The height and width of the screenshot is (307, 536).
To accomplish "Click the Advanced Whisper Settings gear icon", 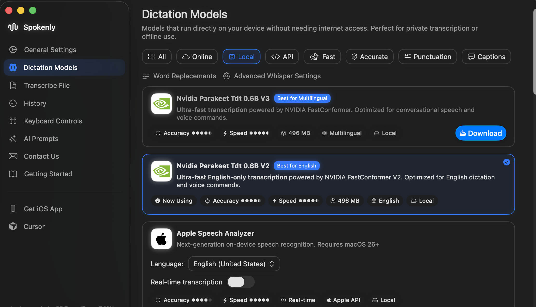I will (x=227, y=76).
